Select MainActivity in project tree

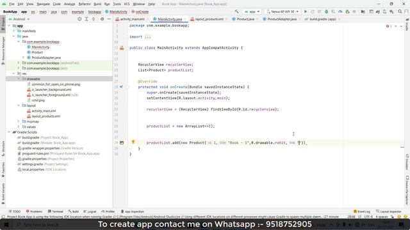coord(40,47)
